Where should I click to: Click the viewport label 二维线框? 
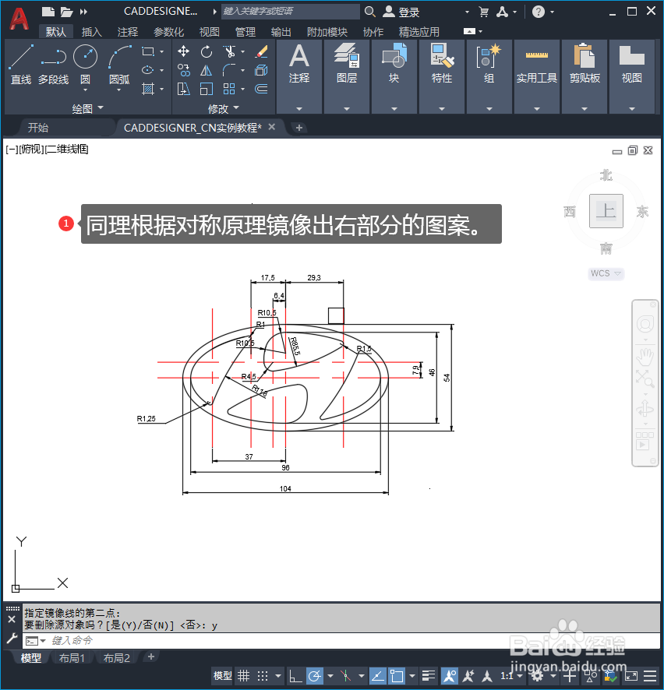click(x=67, y=150)
